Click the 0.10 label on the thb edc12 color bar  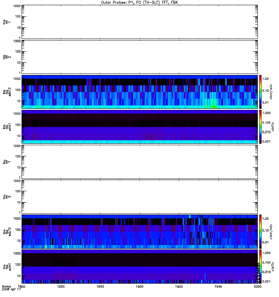coord(265,91)
